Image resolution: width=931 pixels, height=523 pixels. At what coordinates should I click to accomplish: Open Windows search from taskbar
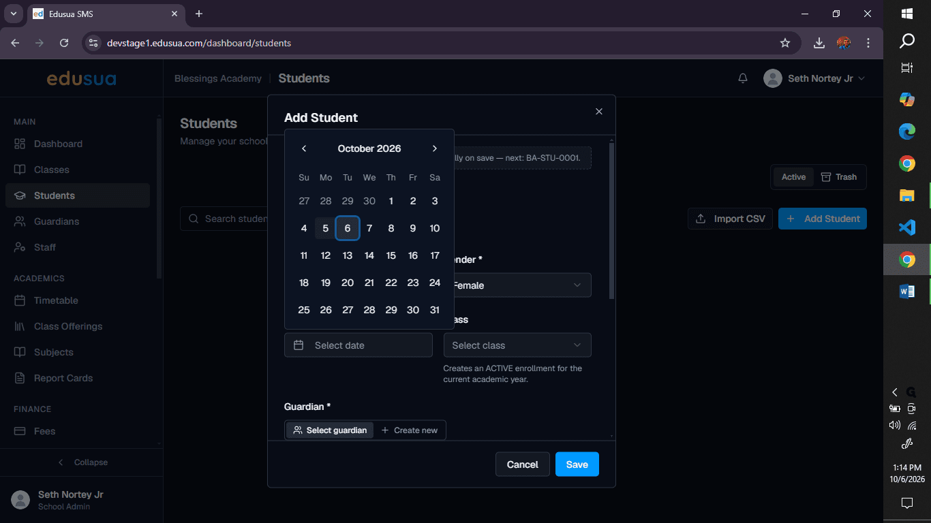(907, 41)
